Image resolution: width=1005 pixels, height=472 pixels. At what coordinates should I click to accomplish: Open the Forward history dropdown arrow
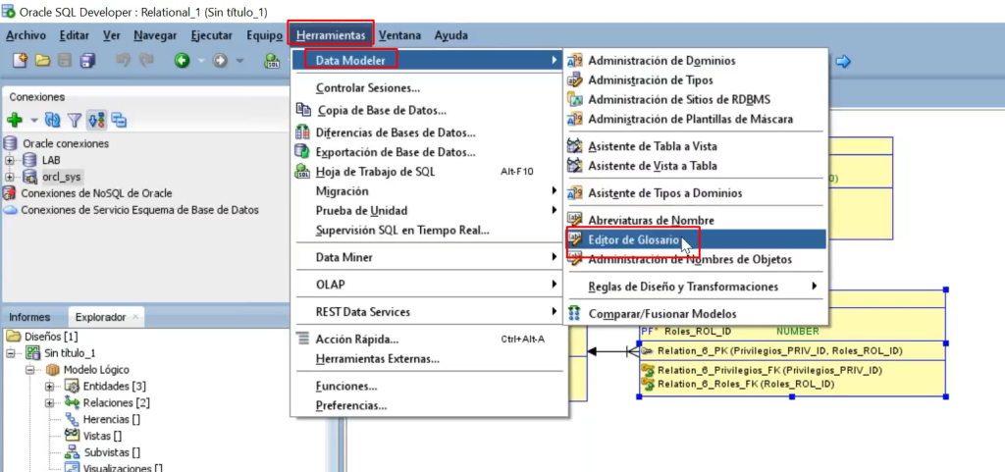tap(239, 62)
